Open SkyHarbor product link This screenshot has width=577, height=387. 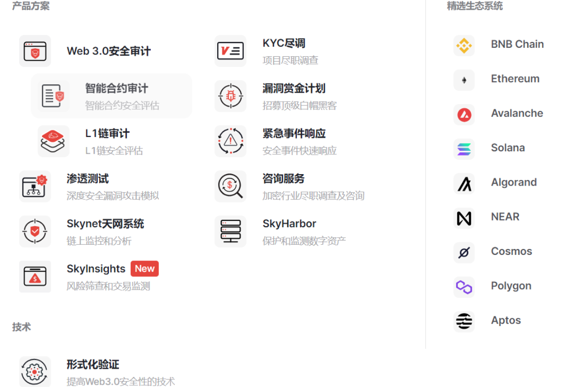(x=289, y=224)
